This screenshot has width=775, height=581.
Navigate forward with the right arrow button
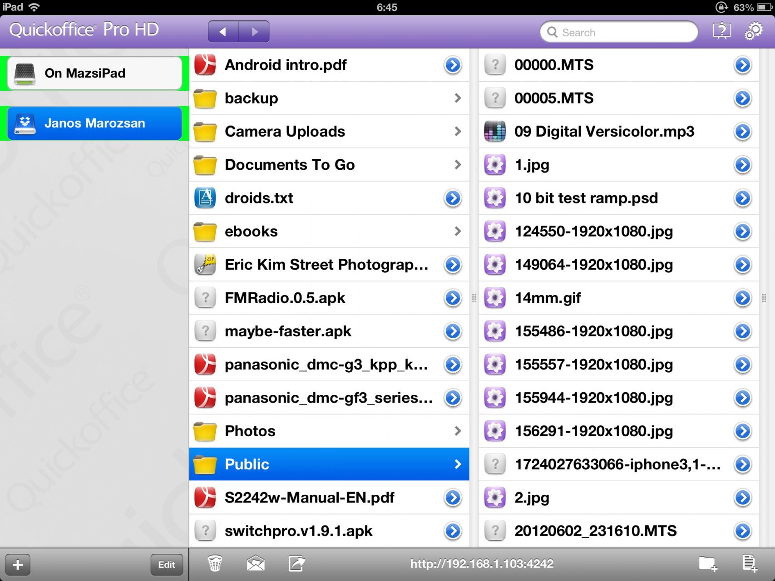coord(254,31)
